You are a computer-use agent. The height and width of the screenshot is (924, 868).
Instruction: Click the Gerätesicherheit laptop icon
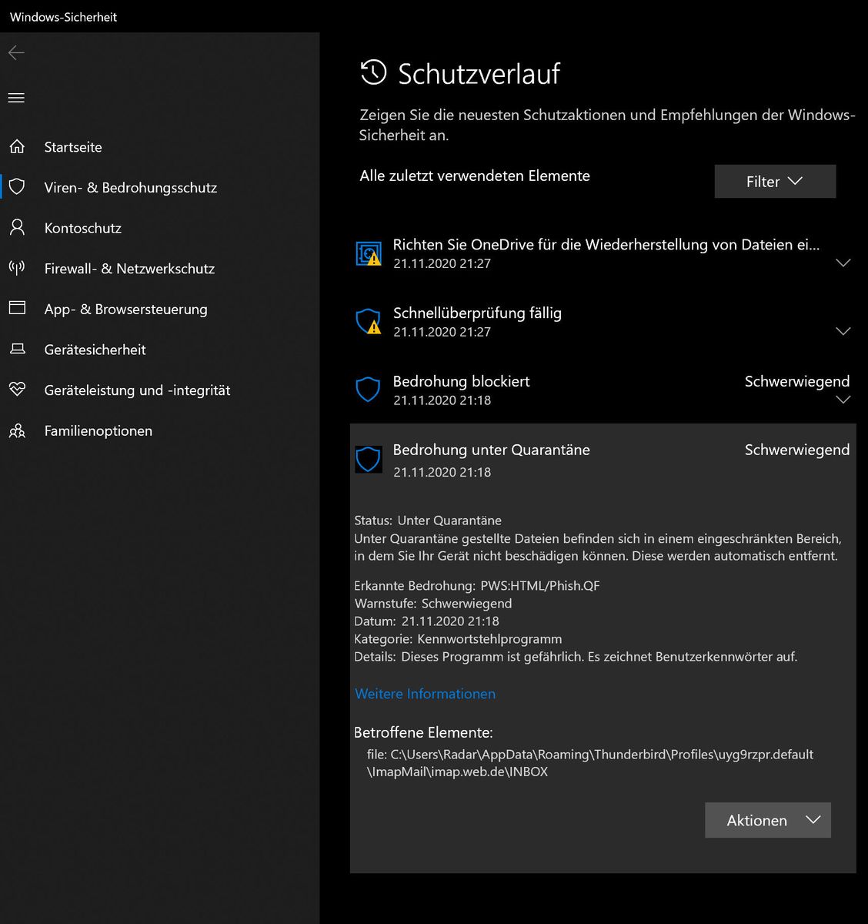point(17,349)
